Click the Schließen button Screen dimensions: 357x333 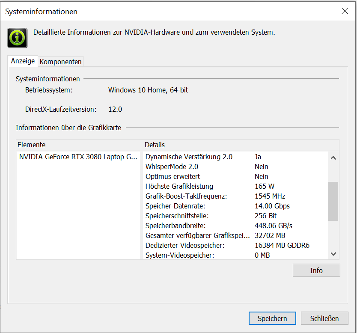pyautogui.click(x=324, y=318)
